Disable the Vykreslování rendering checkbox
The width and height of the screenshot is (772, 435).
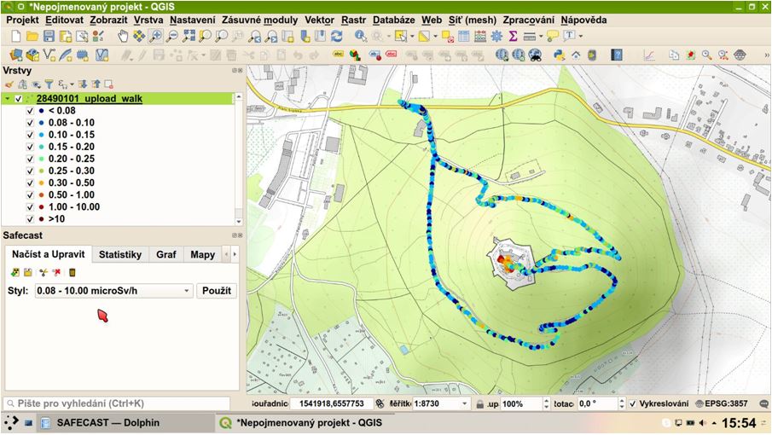click(632, 403)
